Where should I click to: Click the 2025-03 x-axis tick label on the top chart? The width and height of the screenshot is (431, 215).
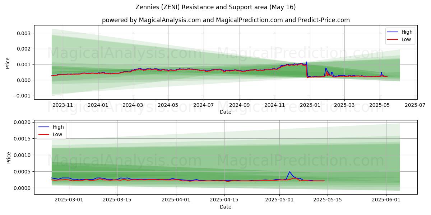point(344,105)
